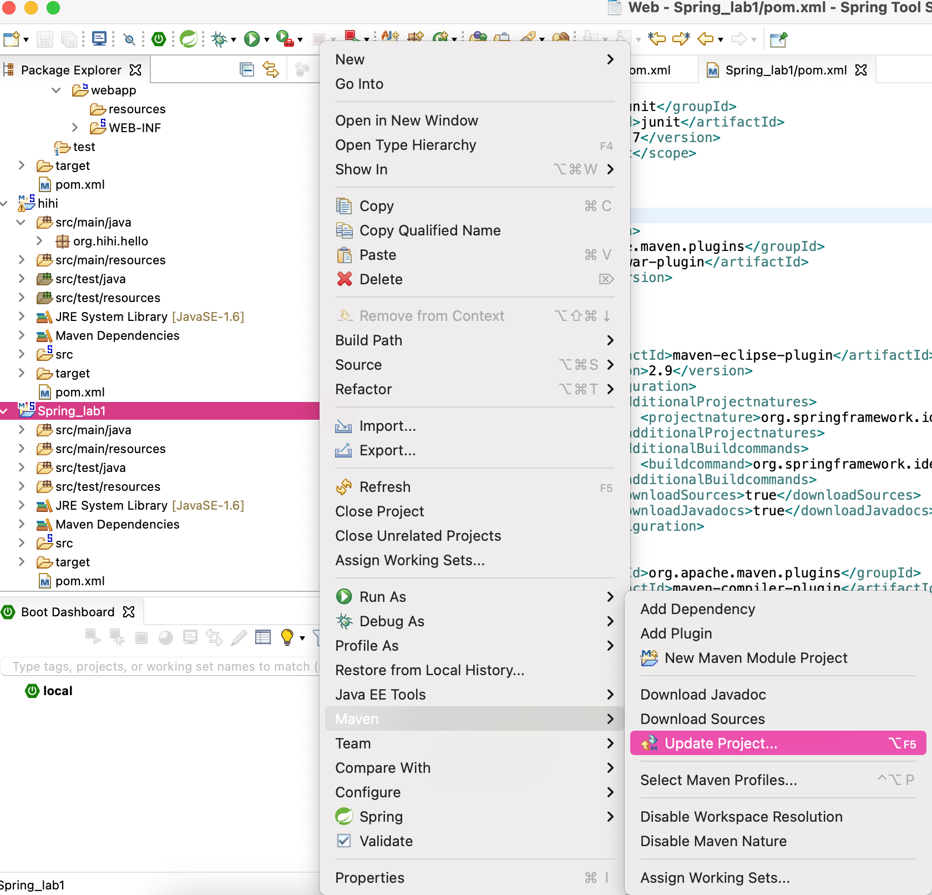Choose Copy Qualified Name menu entry
Screen dimensions: 932x895
(x=474, y=230)
